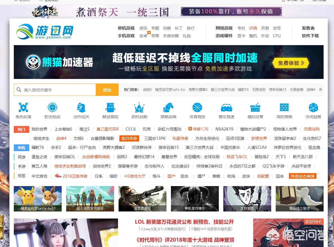The width and height of the screenshot is (334, 247).
Task: Switch to the 单机 games tab
Action: 21,147
